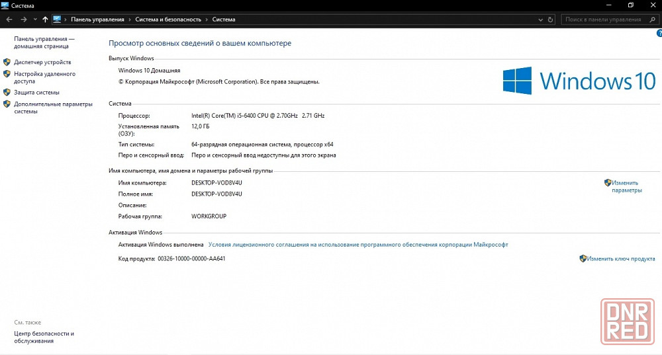Open "Настройка удаленного доступа" link
The height and width of the screenshot is (355, 662).
(x=44, y=77)
